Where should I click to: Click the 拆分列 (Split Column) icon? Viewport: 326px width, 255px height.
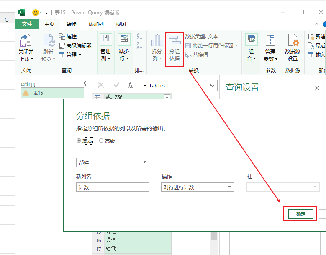(157, 40)
